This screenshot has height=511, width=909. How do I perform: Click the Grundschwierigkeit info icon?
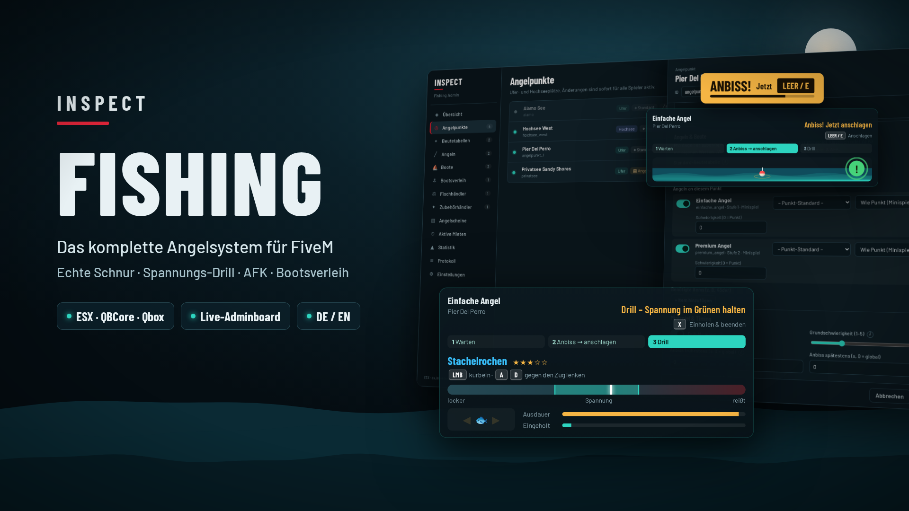tap(870, 335)
